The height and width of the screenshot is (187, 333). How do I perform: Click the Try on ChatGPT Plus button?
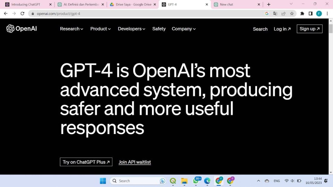[x=86, y=162]
